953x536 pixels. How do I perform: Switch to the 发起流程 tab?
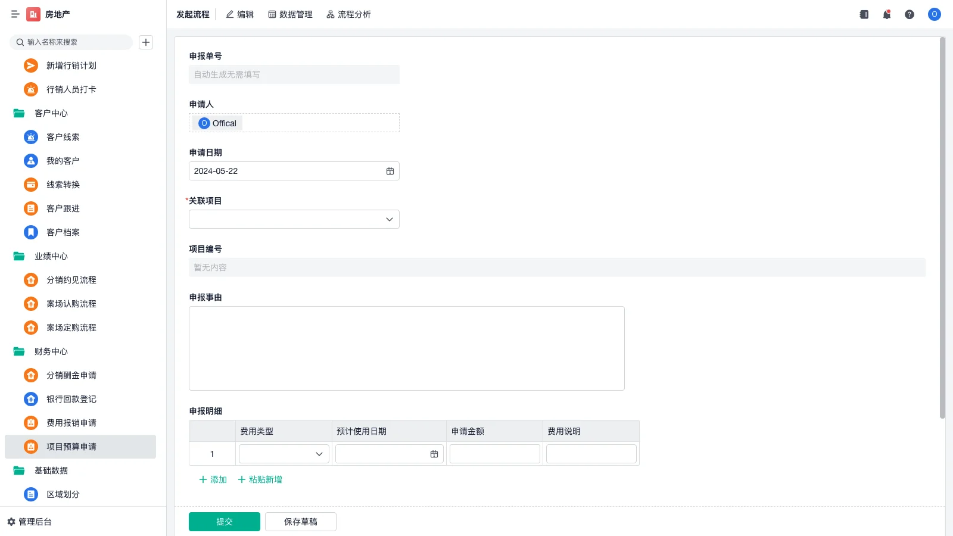click(193, 14)
